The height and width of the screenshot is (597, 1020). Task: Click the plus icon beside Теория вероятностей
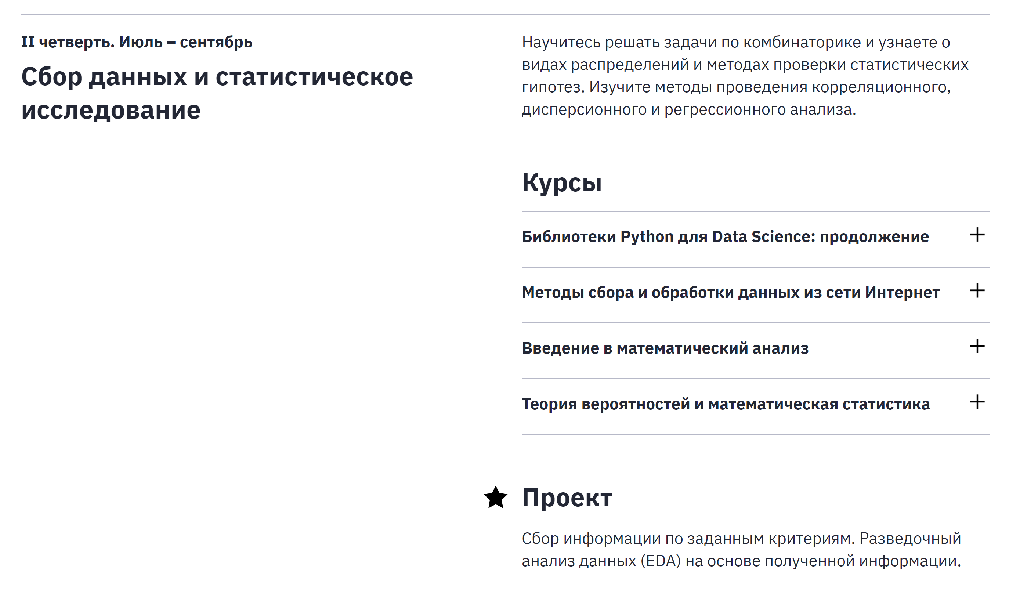click(977, 402)
